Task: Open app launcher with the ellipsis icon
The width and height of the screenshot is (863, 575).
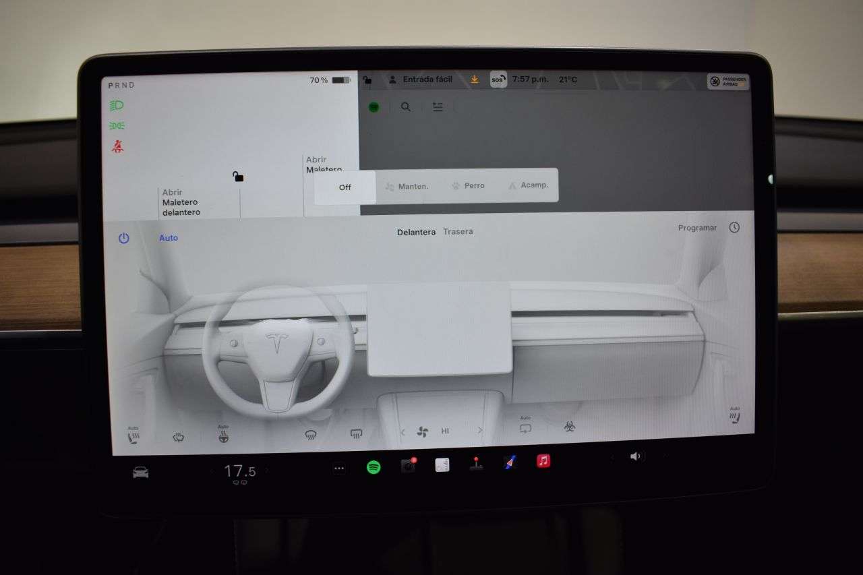Action: 338,467
